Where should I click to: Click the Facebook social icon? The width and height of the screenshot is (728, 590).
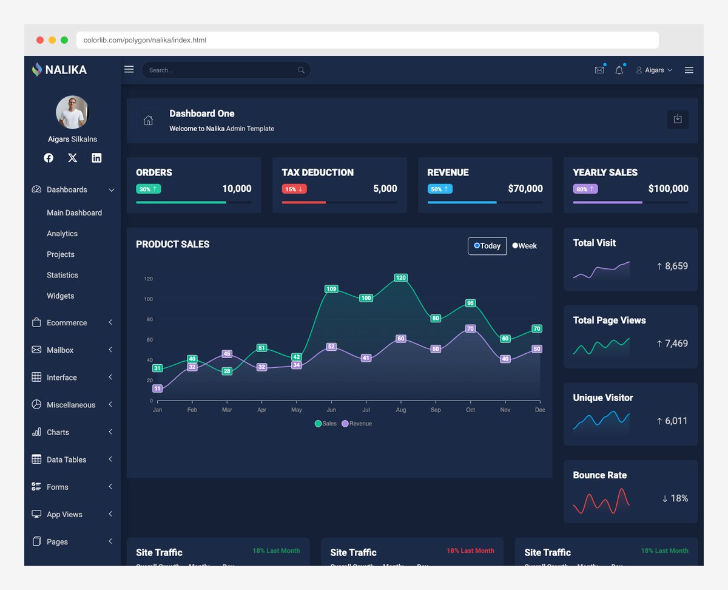coord(49,158)
